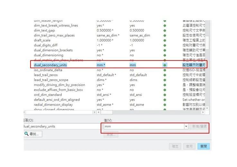This screenshot has width=237, height=167.
Task: Select the radial_dimension_display option
Action: pos(53,105)
